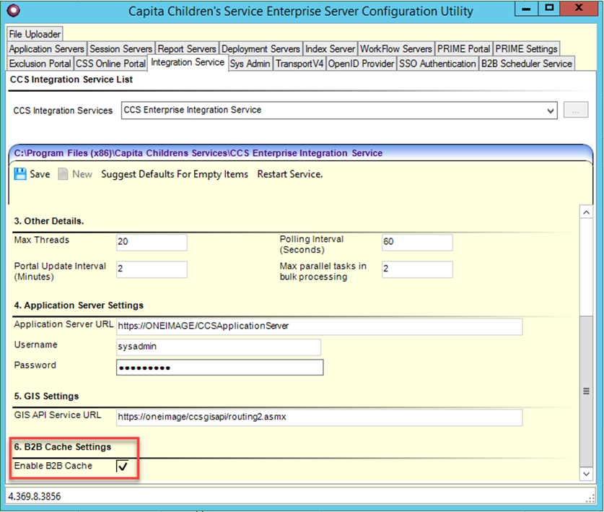This screenshot has height=512, width=604.
Task: Open the Sys Admin tab
Action: tap(250, 64)
